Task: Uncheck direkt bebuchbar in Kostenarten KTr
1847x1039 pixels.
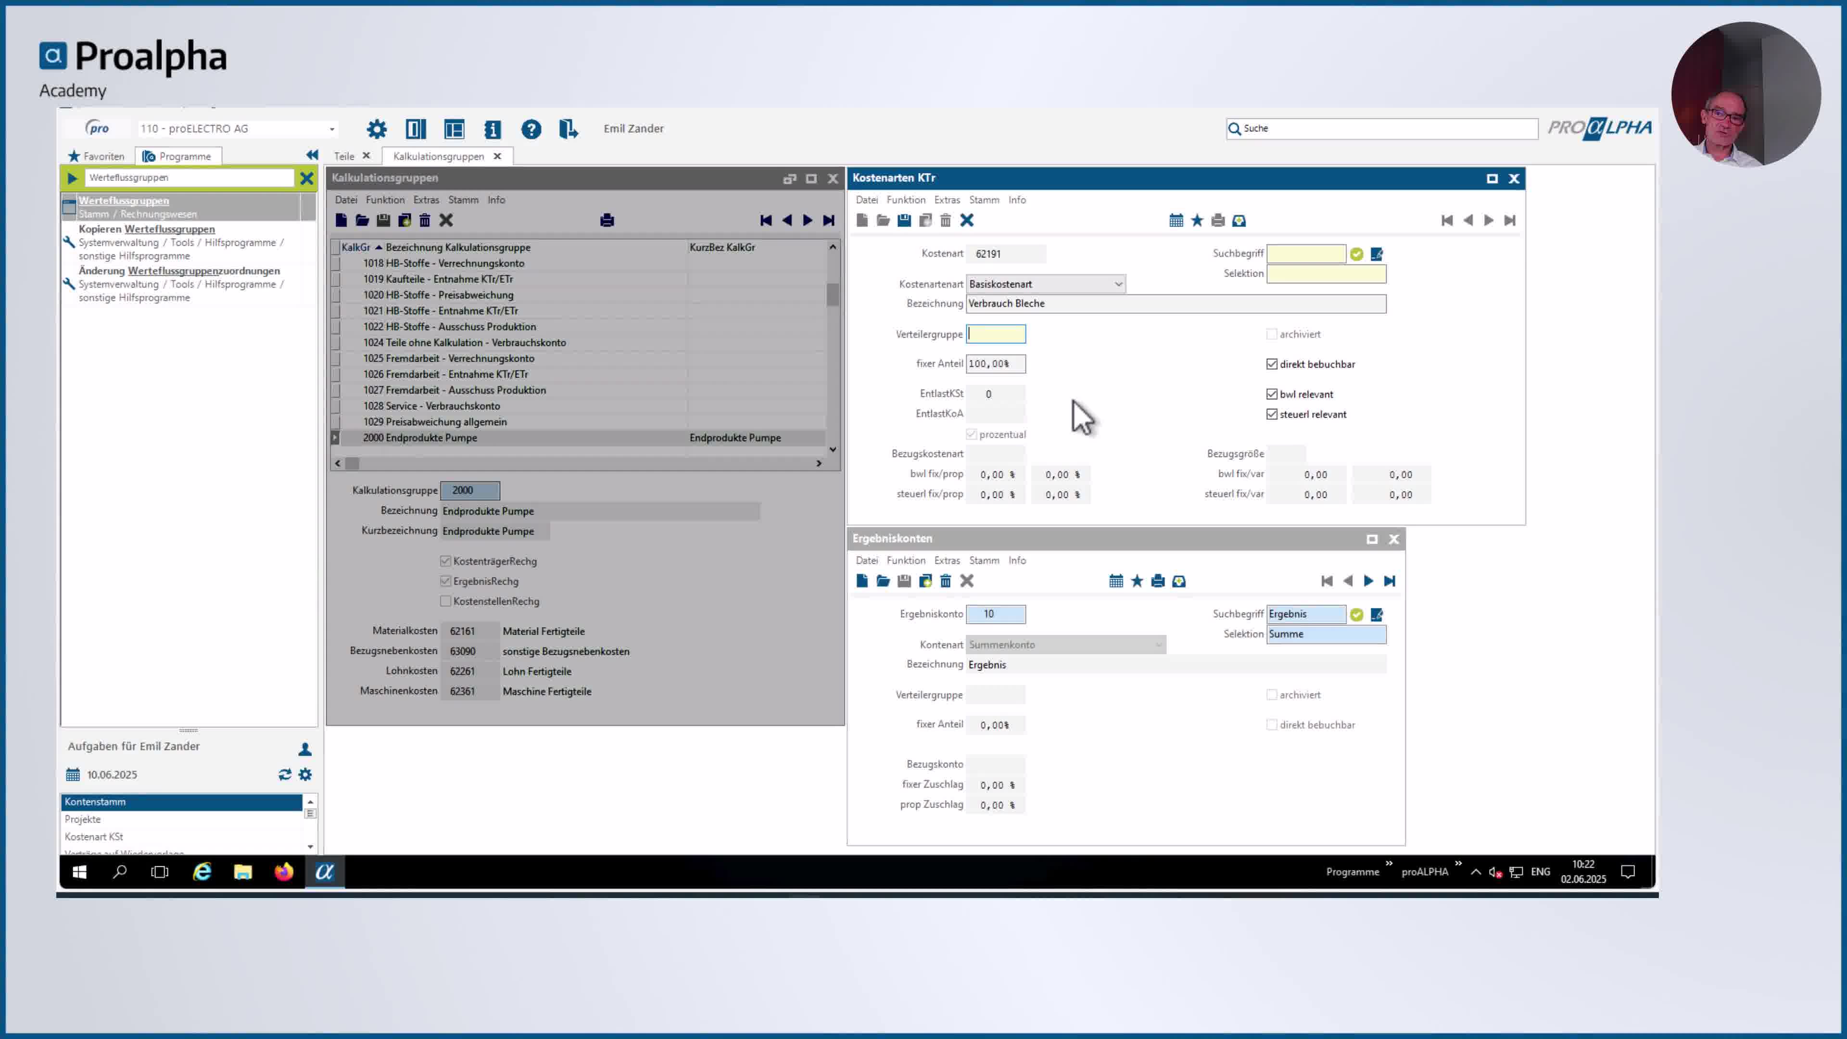Action: click(x=1271, y=364)
